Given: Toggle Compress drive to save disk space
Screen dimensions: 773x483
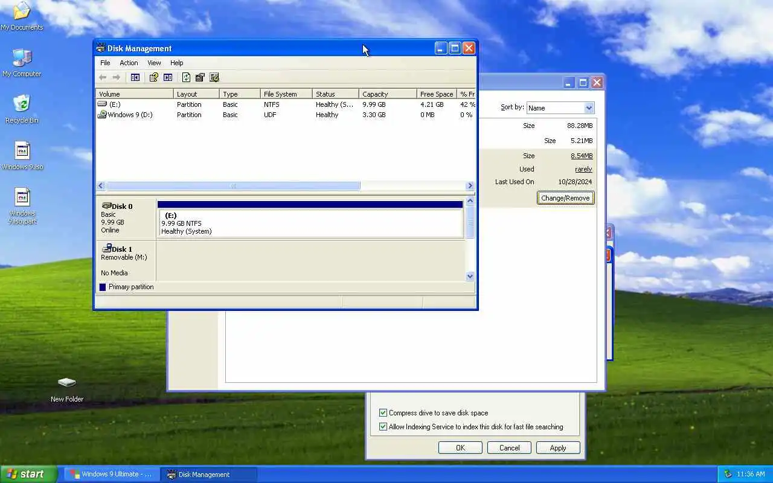Looking at the screenshot, I should [383, 413].
